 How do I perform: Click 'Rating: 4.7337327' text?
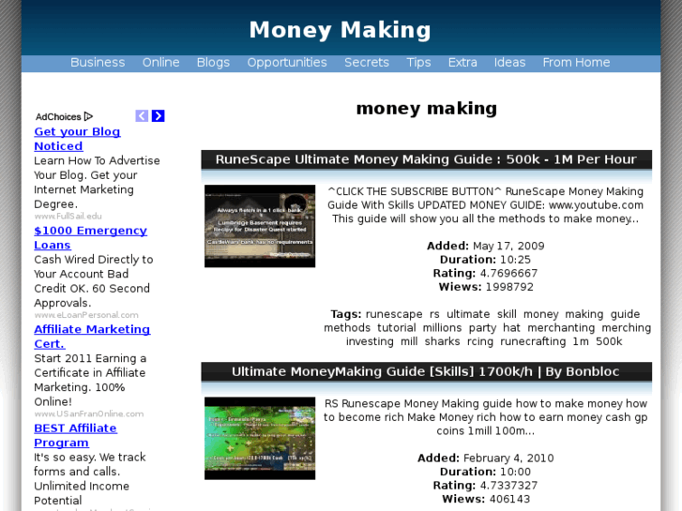(x=485, y=486)
